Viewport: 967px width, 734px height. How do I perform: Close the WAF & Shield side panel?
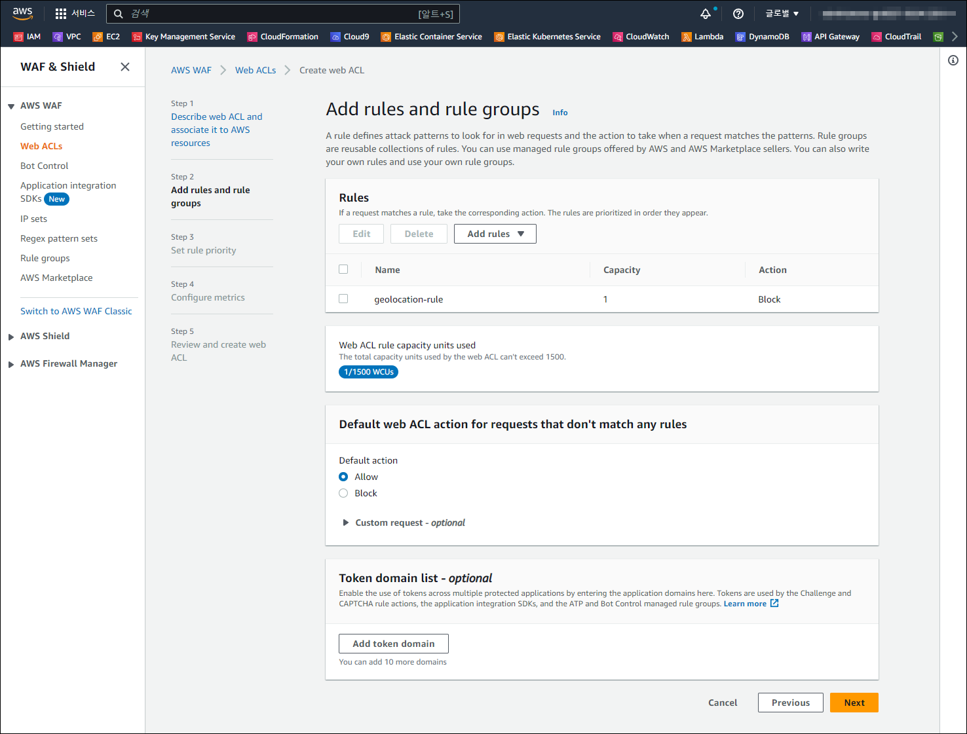(125, 67)
